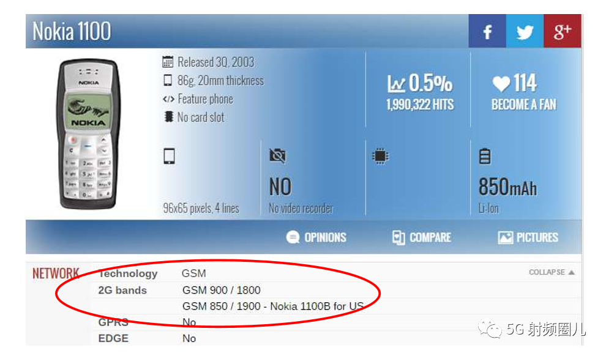Click the No video recorder text
606x356 pixels.
tap(301, 209)
